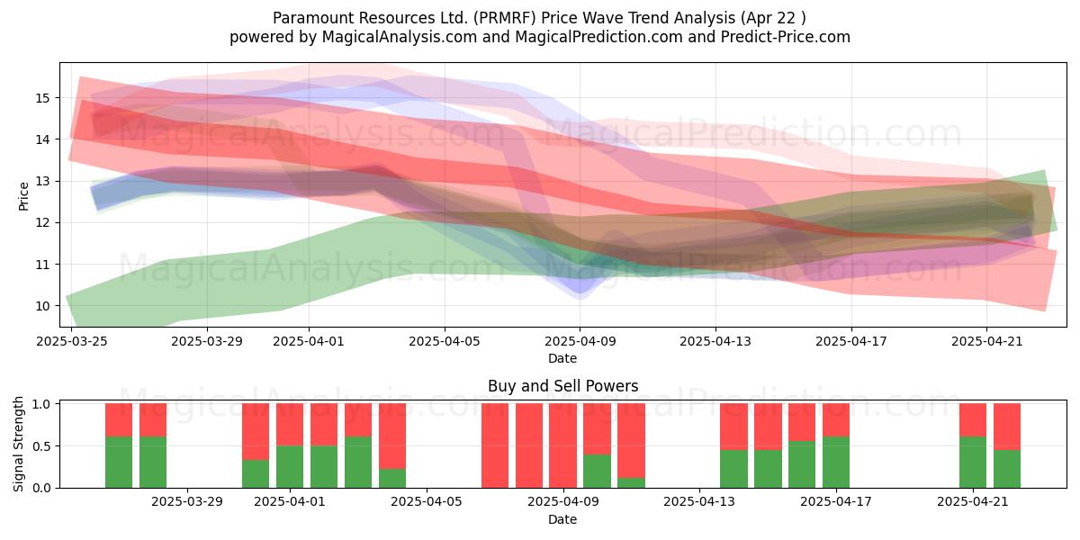The height and width of the screenshot is (540, 1080).
Task: Click 2025-04-13 tick under the signal chart
Action: click(699, 502)
